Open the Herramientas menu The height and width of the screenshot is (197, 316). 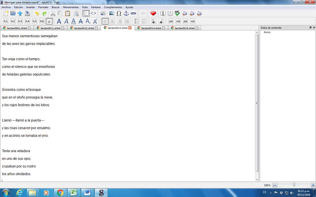coord(71,7)
